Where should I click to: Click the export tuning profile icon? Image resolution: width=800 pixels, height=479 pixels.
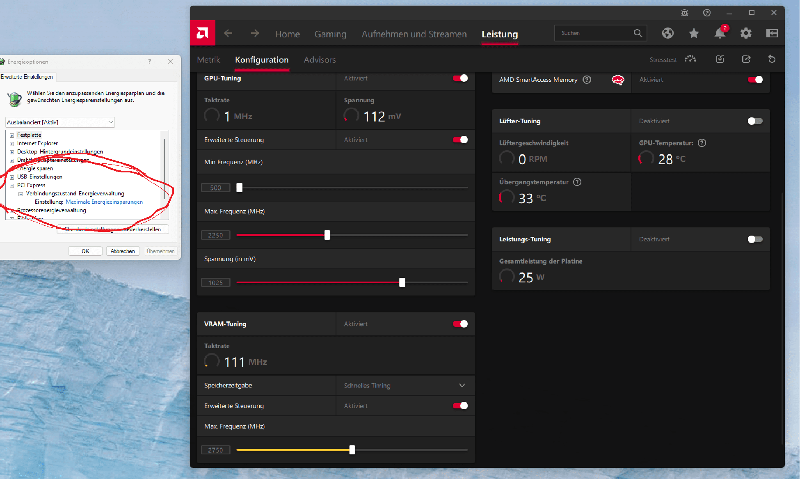[x=746, y=59]
